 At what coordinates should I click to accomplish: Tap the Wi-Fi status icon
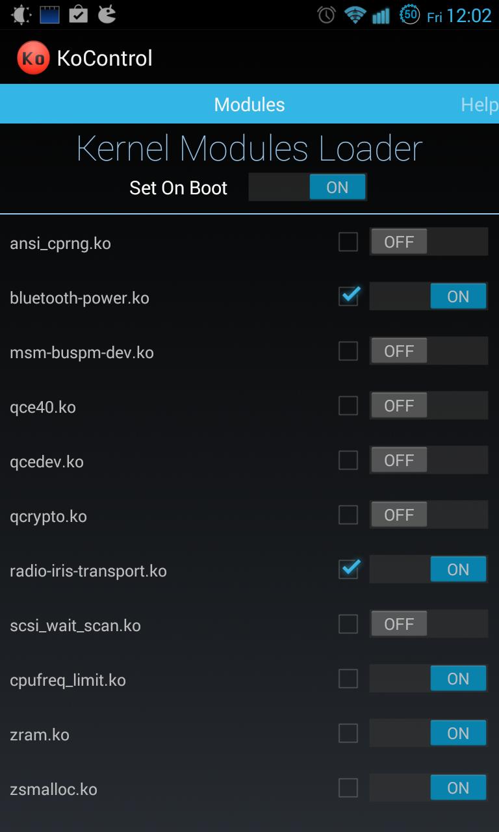click(x=355, y=14)
